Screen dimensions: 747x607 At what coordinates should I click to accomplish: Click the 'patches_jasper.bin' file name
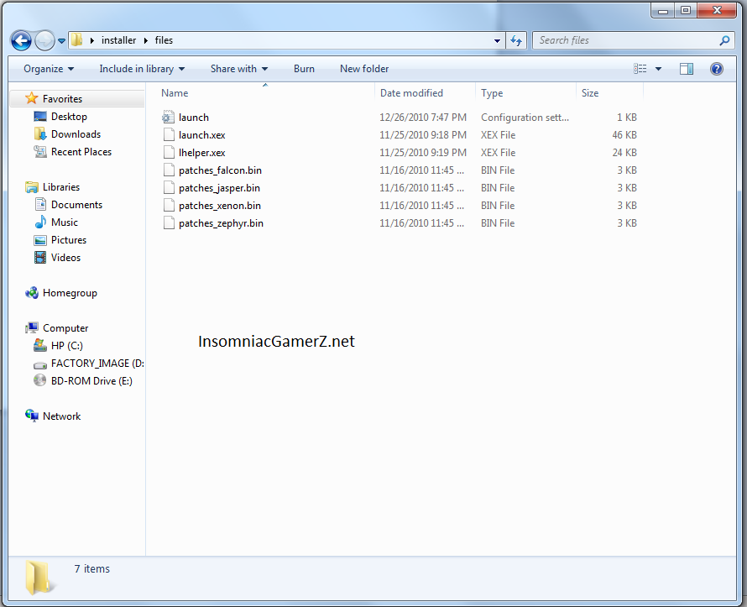(219, 188)
